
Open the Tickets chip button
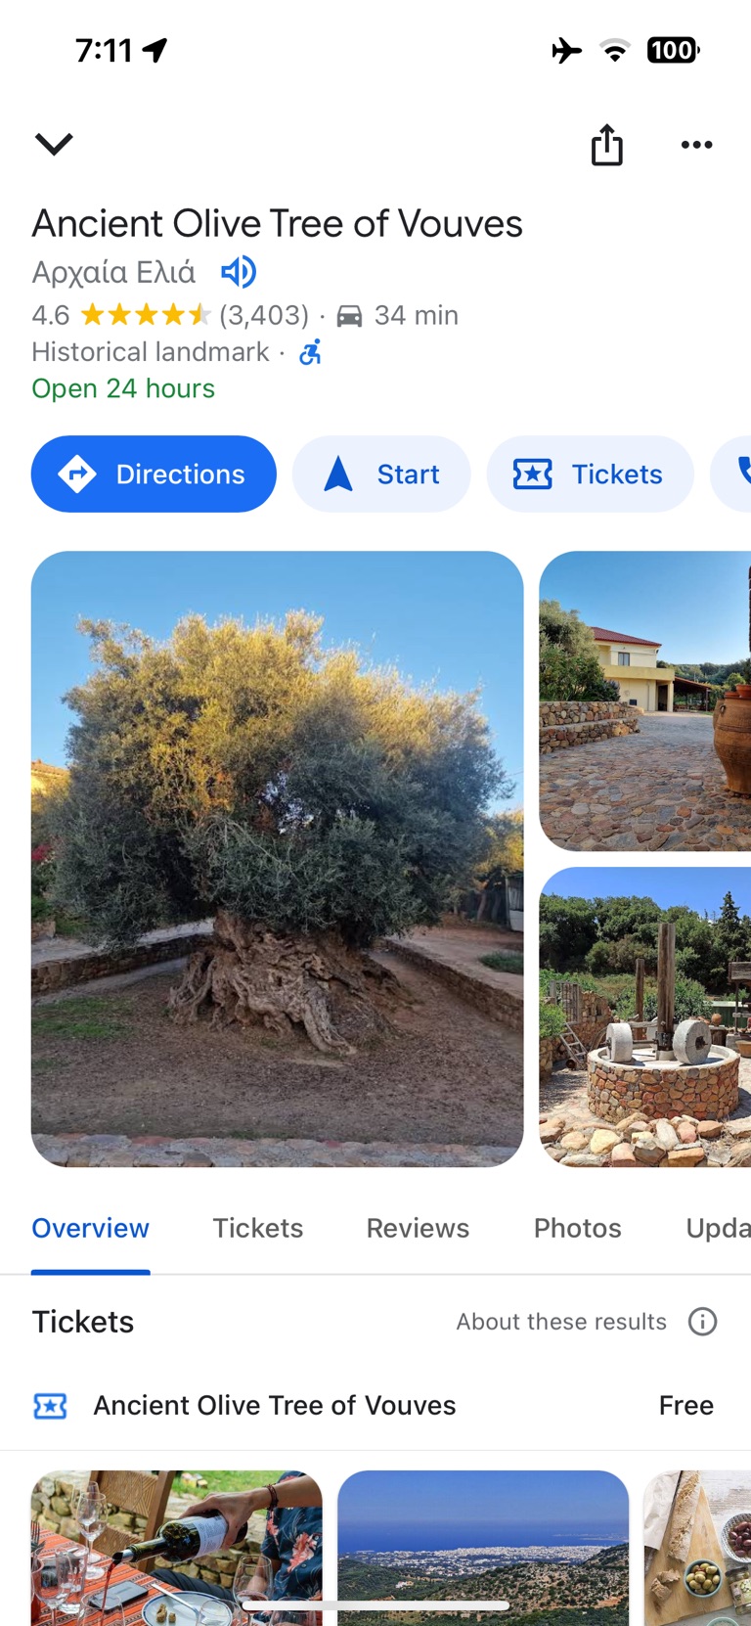tap(590, 474)
